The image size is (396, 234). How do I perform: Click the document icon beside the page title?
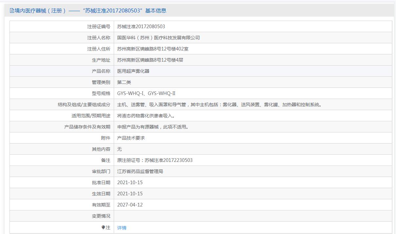click(12, 10)
